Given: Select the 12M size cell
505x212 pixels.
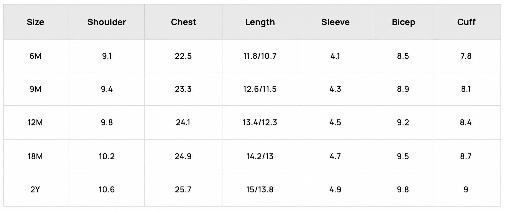Looking at the screenshot, I should [35, 122].
